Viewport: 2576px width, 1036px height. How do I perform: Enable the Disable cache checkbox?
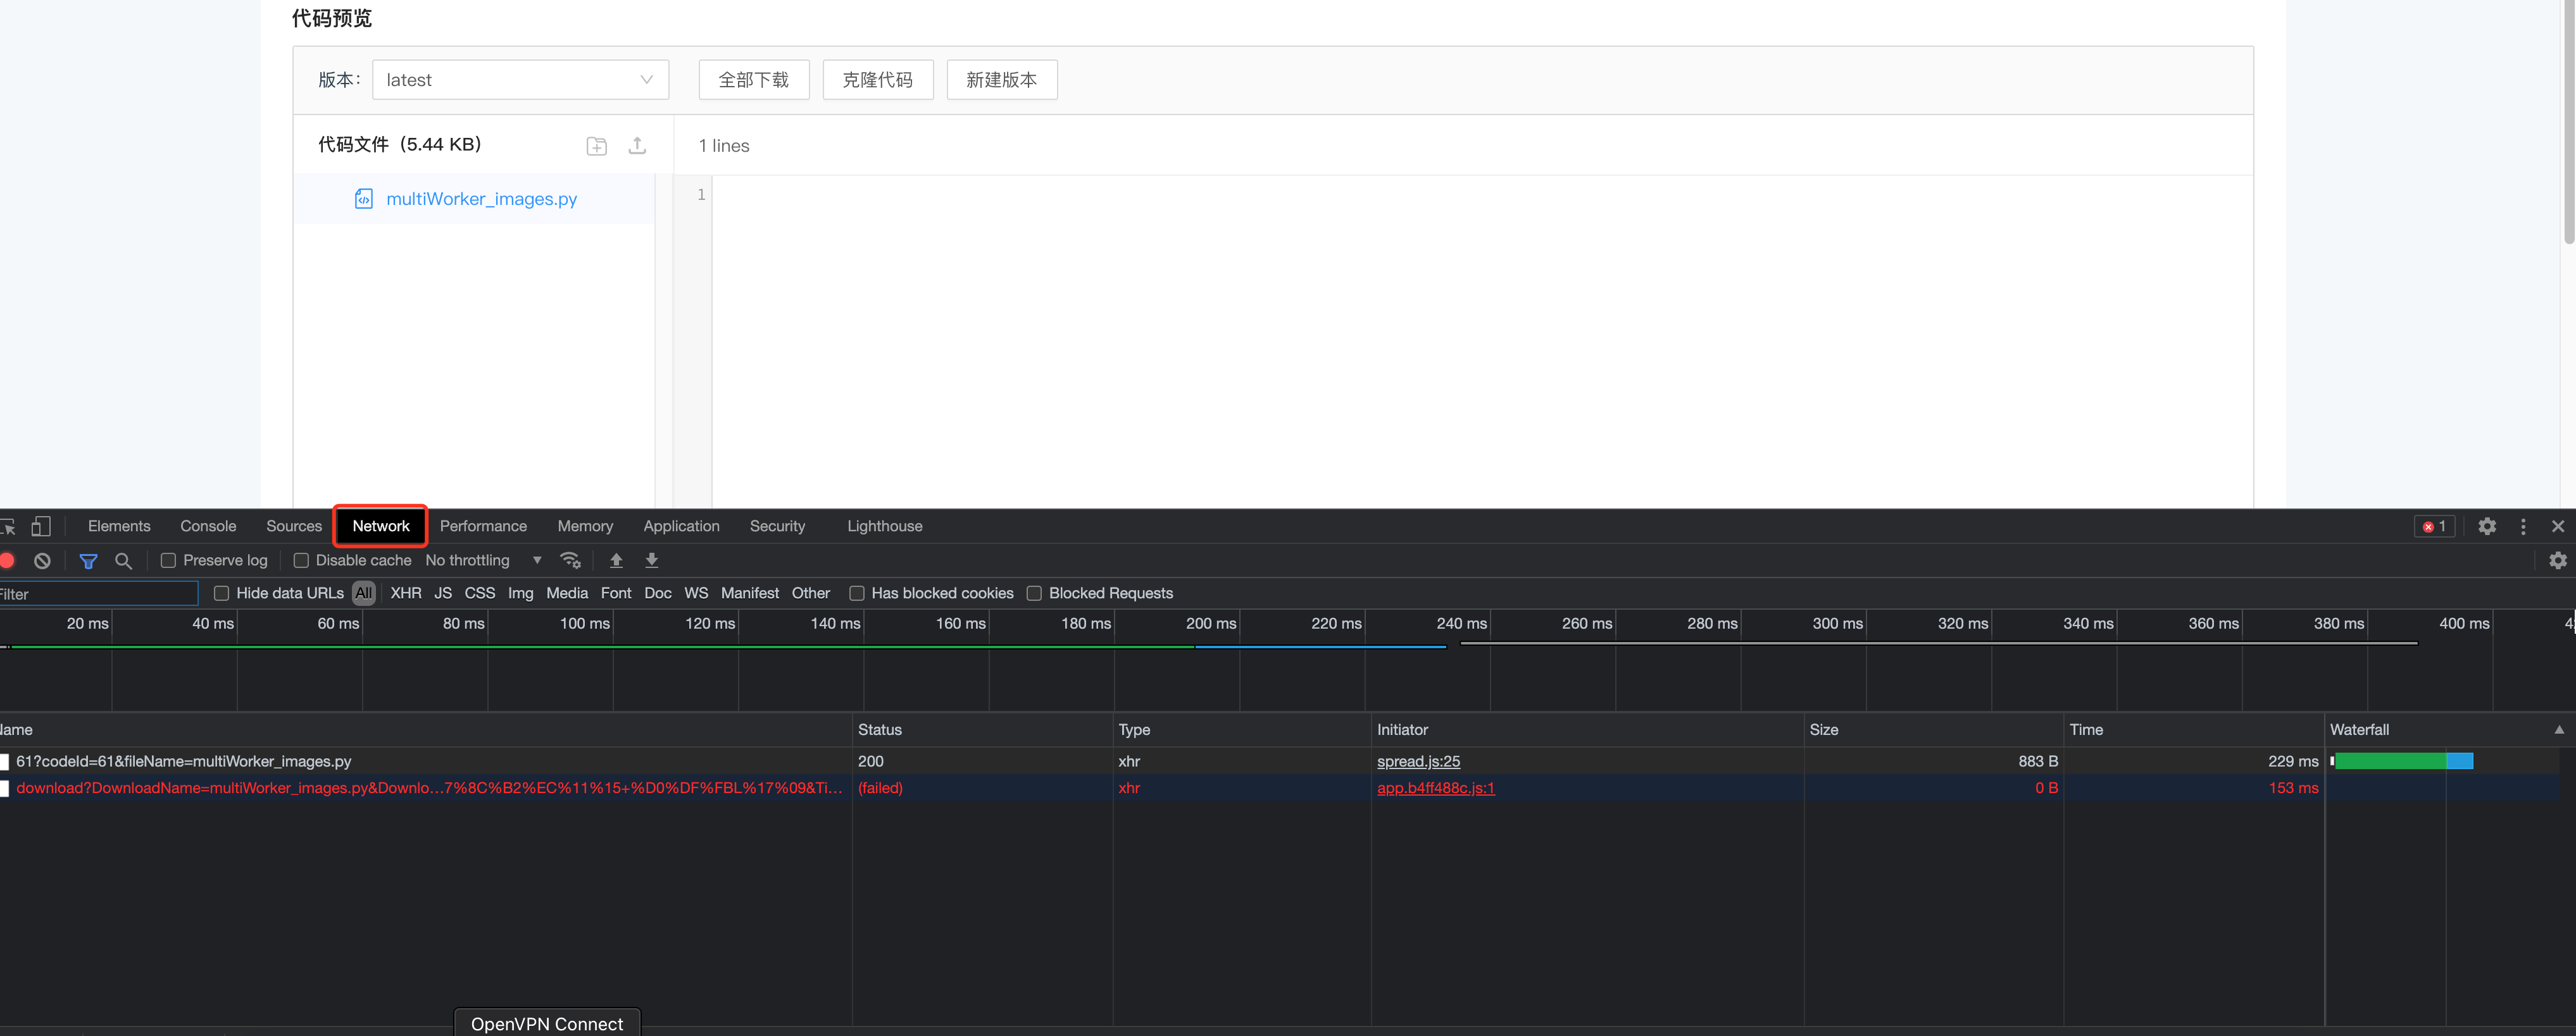pyautogui.click(x=301, y=560)
